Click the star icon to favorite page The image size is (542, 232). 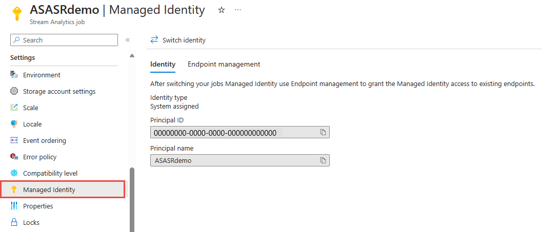(222, 10)
